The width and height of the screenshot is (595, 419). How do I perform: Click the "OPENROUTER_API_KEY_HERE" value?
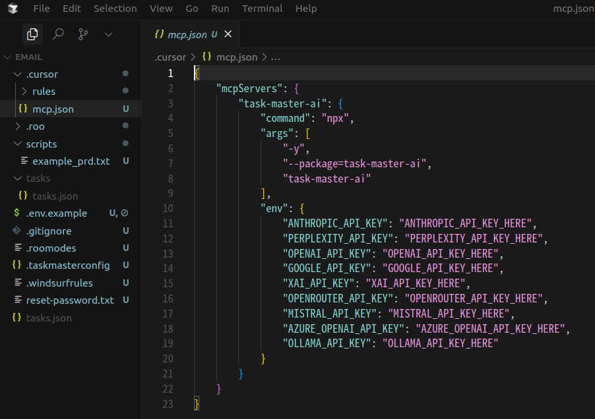click(474, 298)
